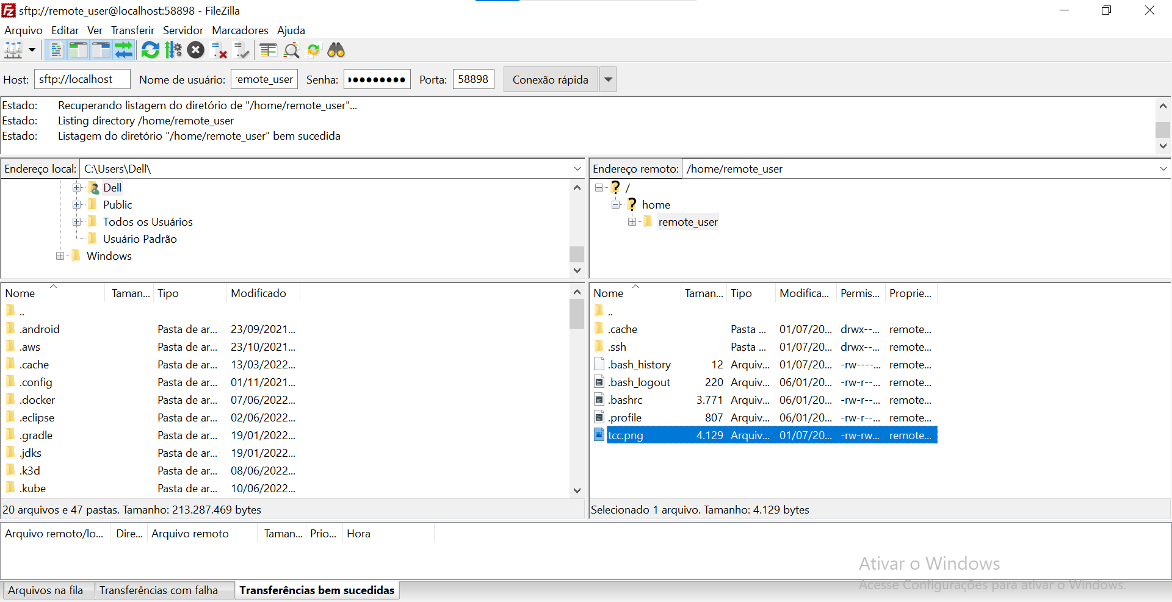The width and height of the screenshot is (1172, 602).
Task: Toggle processing of the transfer queue
Action: pyautogui.click(x=173, y=50)
